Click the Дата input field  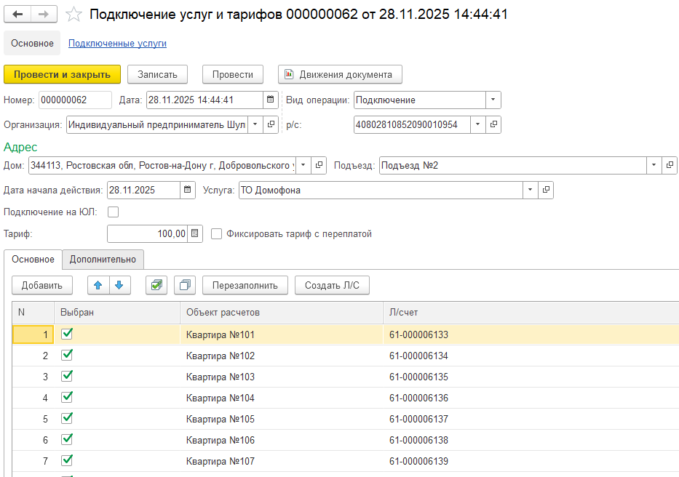click(x=205, y=100)
